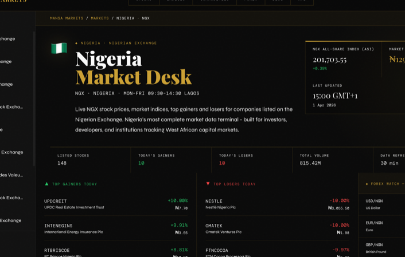Click the Nigeria · Nigerian Exchange label
The width and height of the screenshot is (405, 257).
click(118, 43)
